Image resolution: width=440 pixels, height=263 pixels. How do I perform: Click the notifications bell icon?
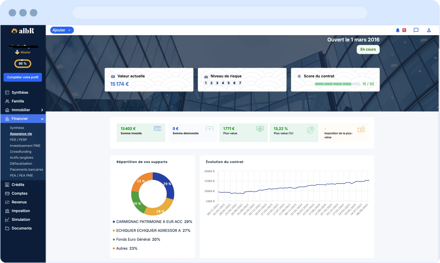click(398, 30)
